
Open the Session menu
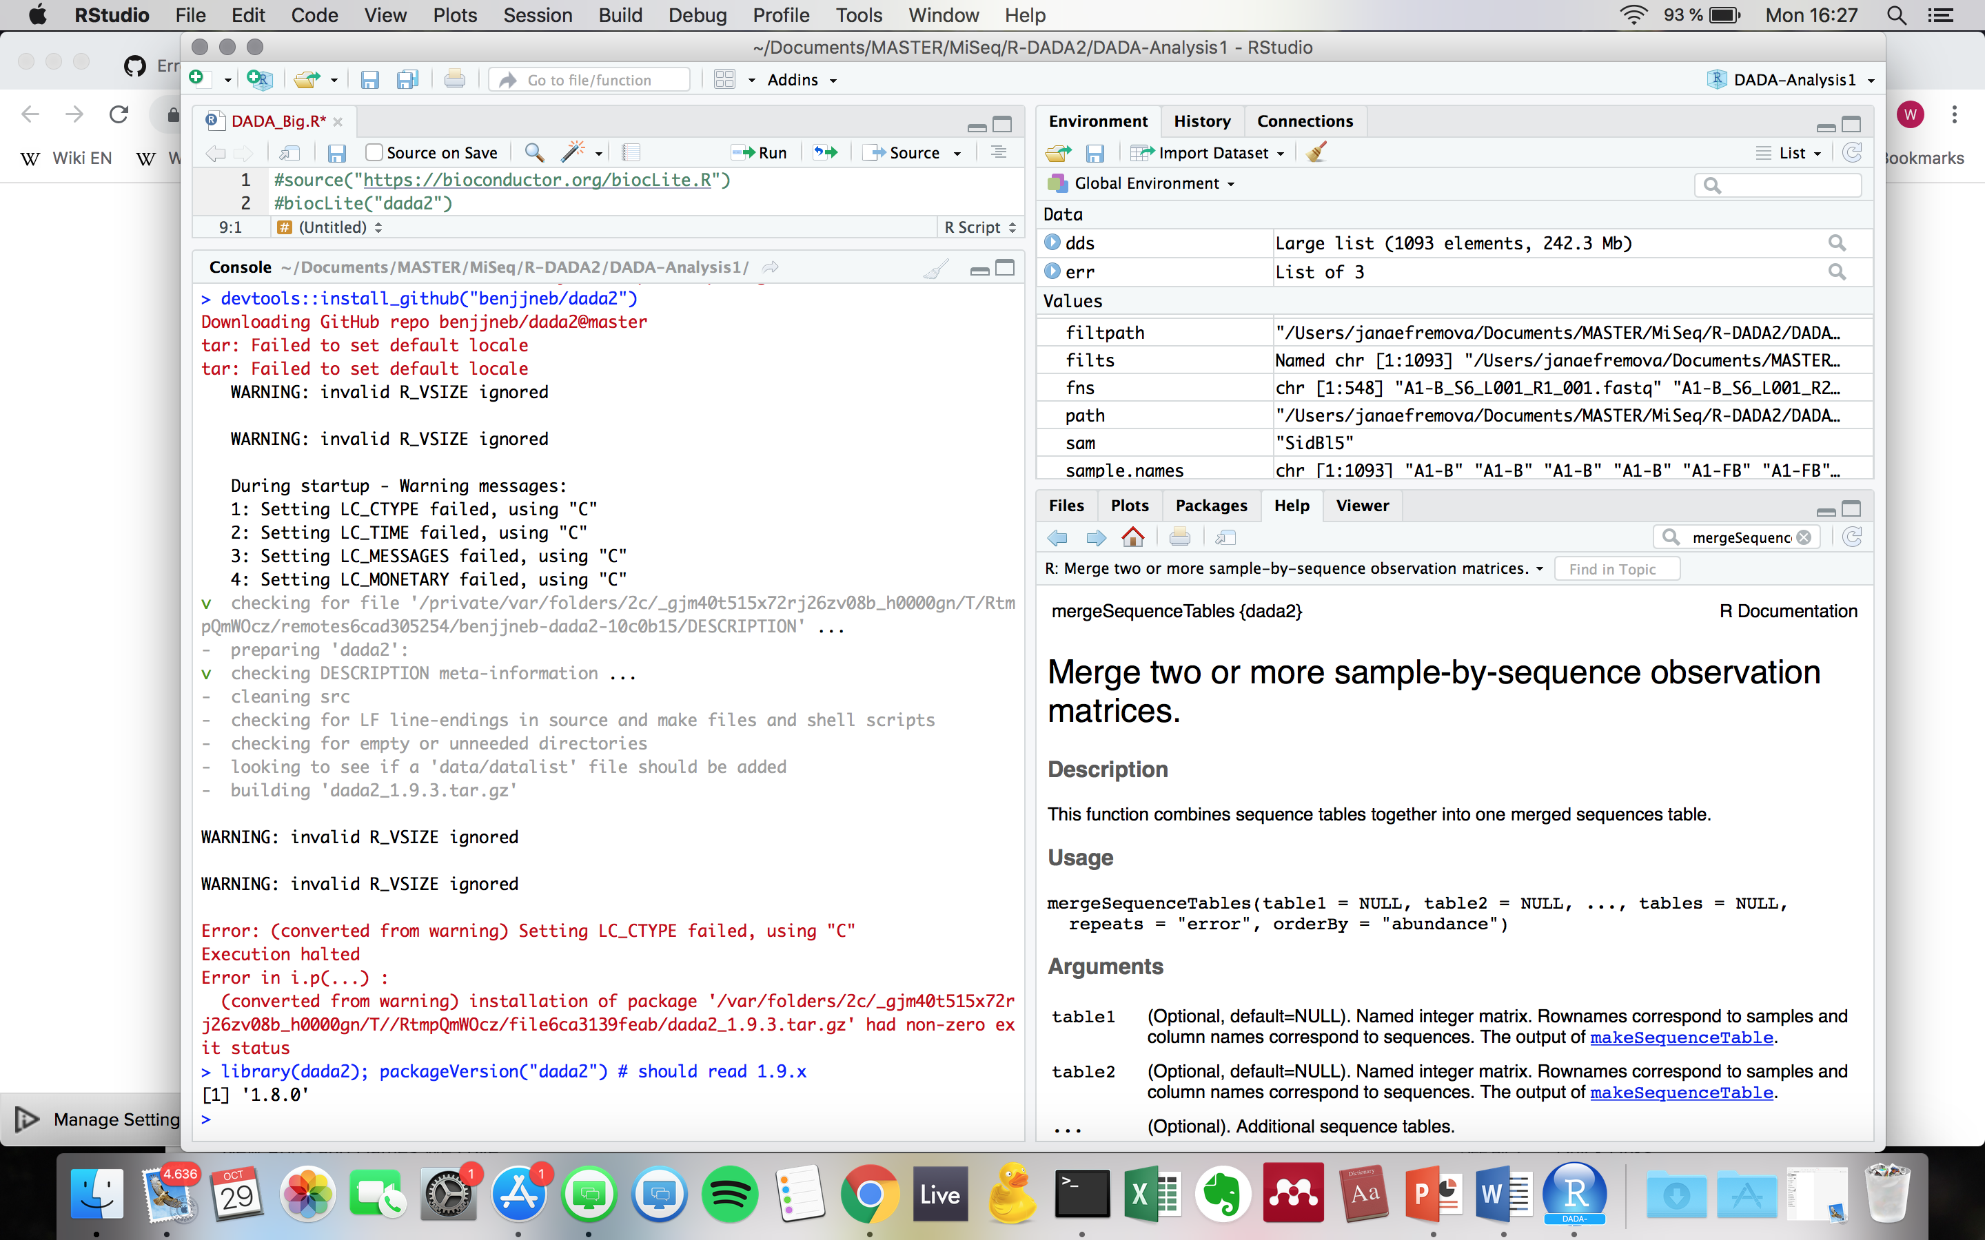[538, 16]
